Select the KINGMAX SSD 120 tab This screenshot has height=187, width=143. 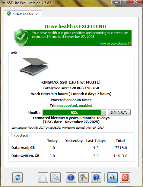click(23, 14)
